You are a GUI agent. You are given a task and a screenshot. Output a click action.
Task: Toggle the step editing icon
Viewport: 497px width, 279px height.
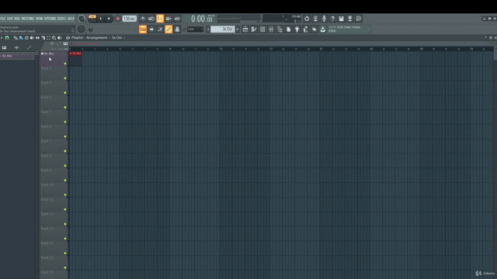coord(160,29)
